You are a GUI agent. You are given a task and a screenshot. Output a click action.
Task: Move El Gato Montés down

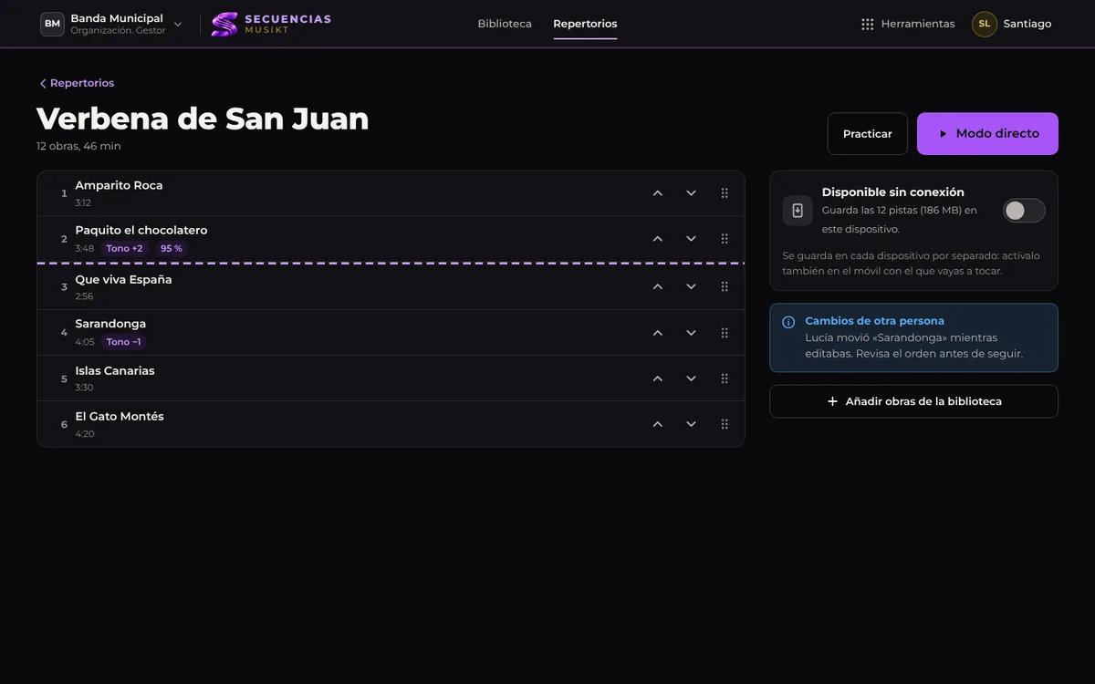click(x=691, y=424)
